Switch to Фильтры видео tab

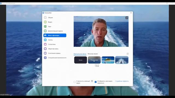click(x=93, y=54)
